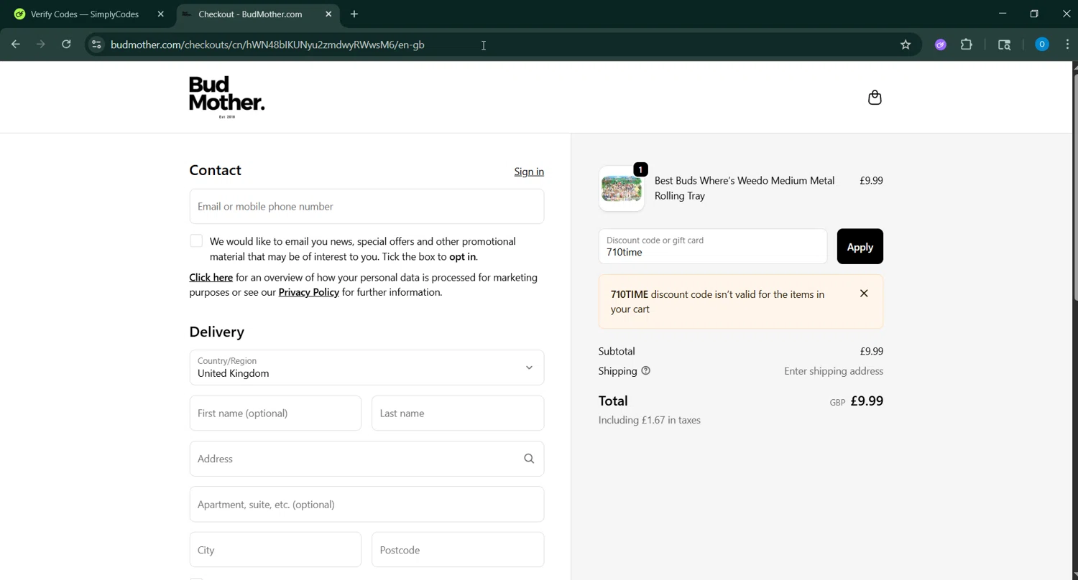Viewport: 1078px width, 580px height.
Task: Apply the discount code
Action: click(x=860, y=247)
